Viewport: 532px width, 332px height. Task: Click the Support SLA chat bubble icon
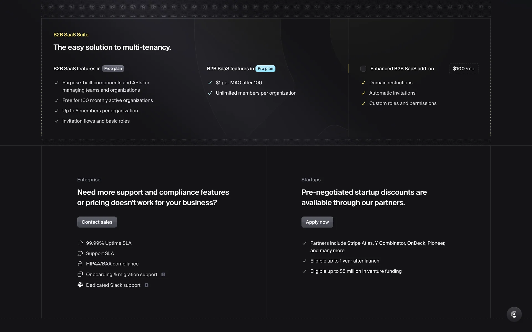tap(80, 253)
